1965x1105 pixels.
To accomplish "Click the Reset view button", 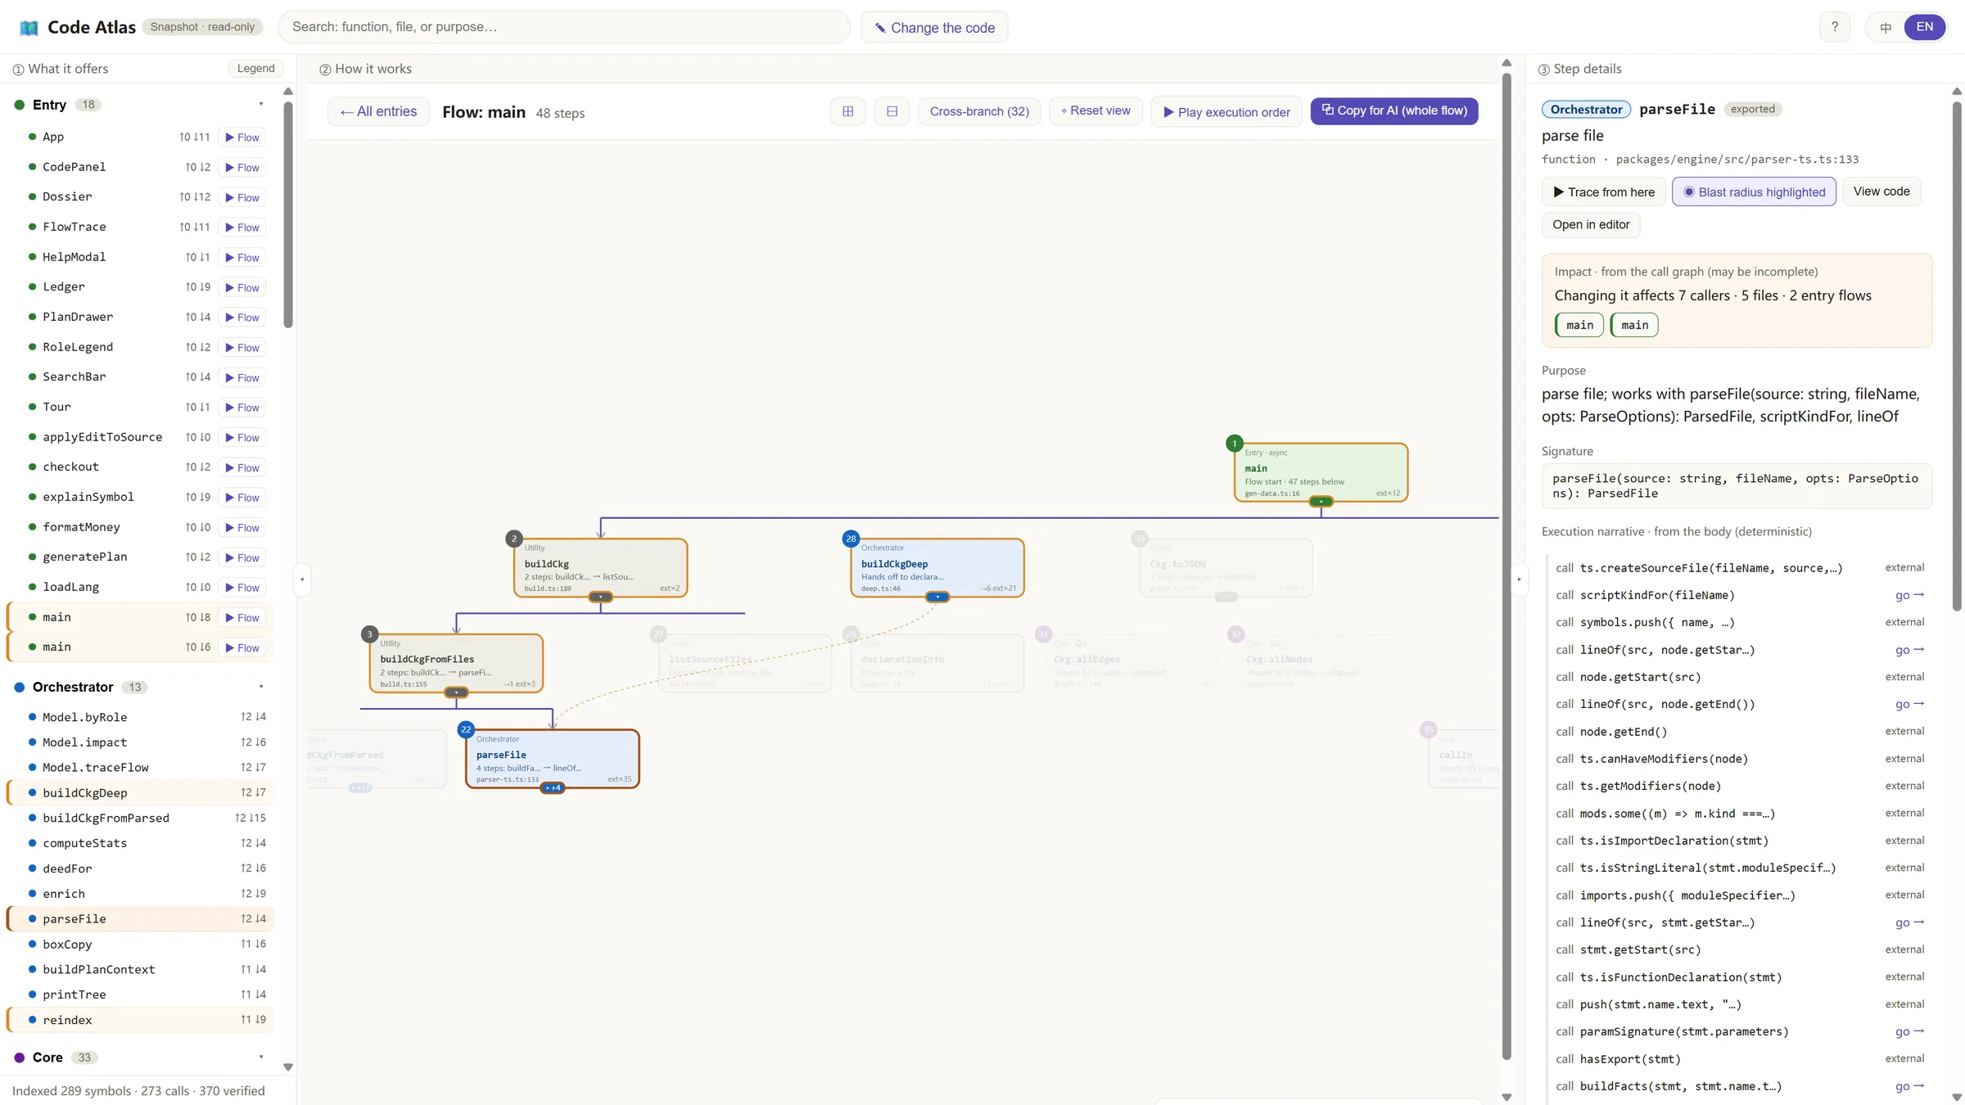I will coord(1095,110).
